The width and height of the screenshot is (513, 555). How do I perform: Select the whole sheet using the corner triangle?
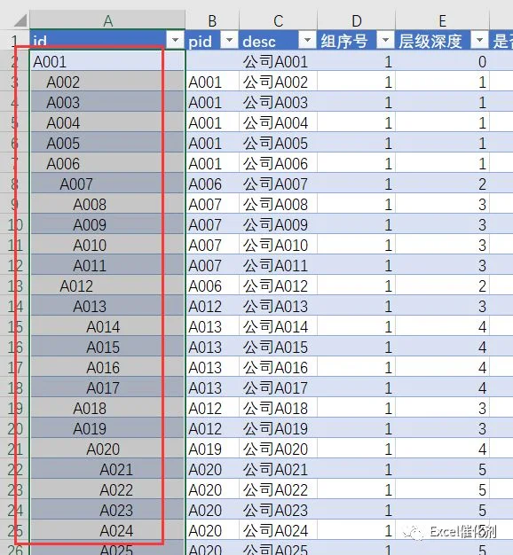tap(20, 20)
